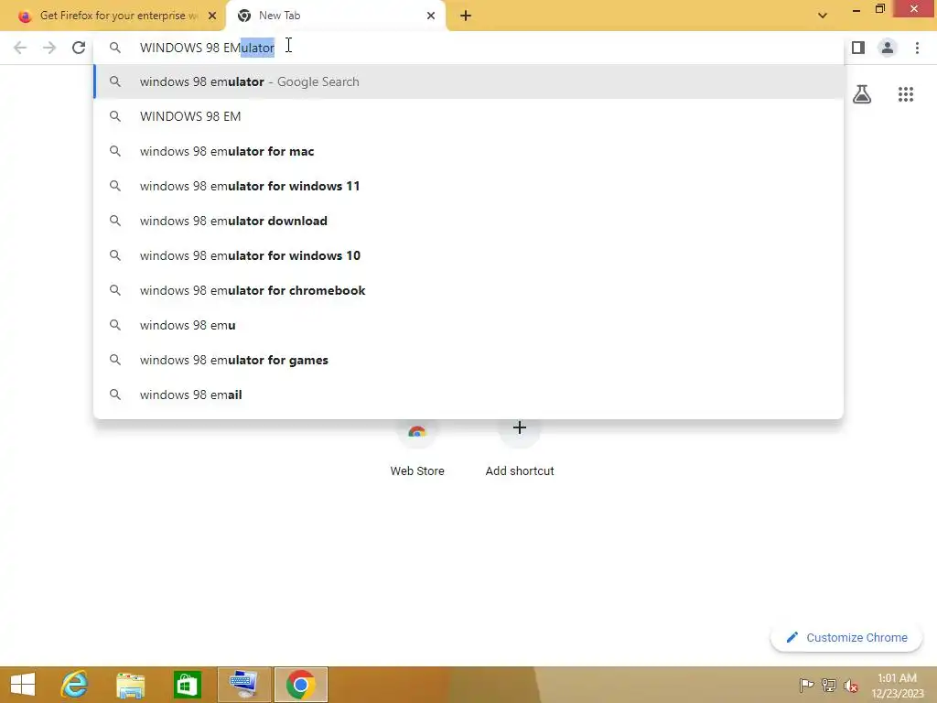
Task: Pick windows 98 emulator for chromebook
Action: pos(468,290)
